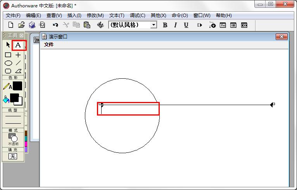This screenshot has width=297, height=190.
Task: Click the pencil/text color icon
Action: click(8, 86)
